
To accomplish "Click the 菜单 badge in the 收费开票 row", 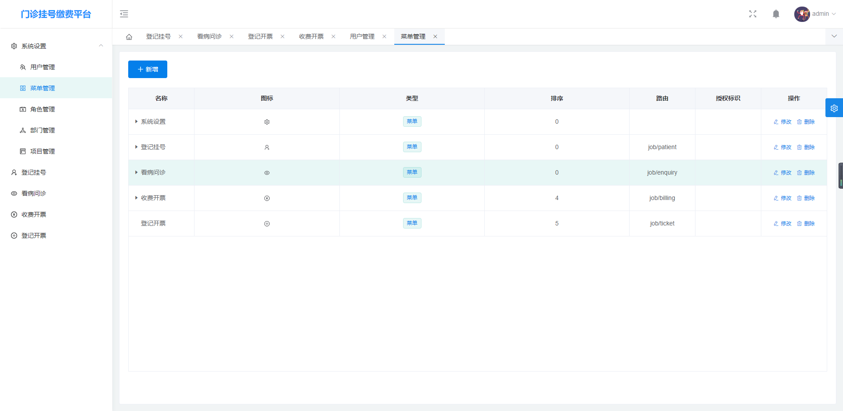I will [412, 198].
